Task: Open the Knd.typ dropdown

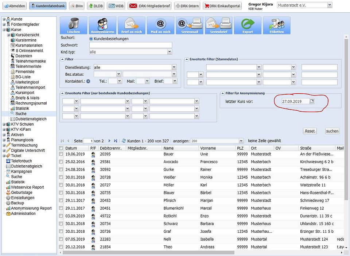Action: click(170, 52)
